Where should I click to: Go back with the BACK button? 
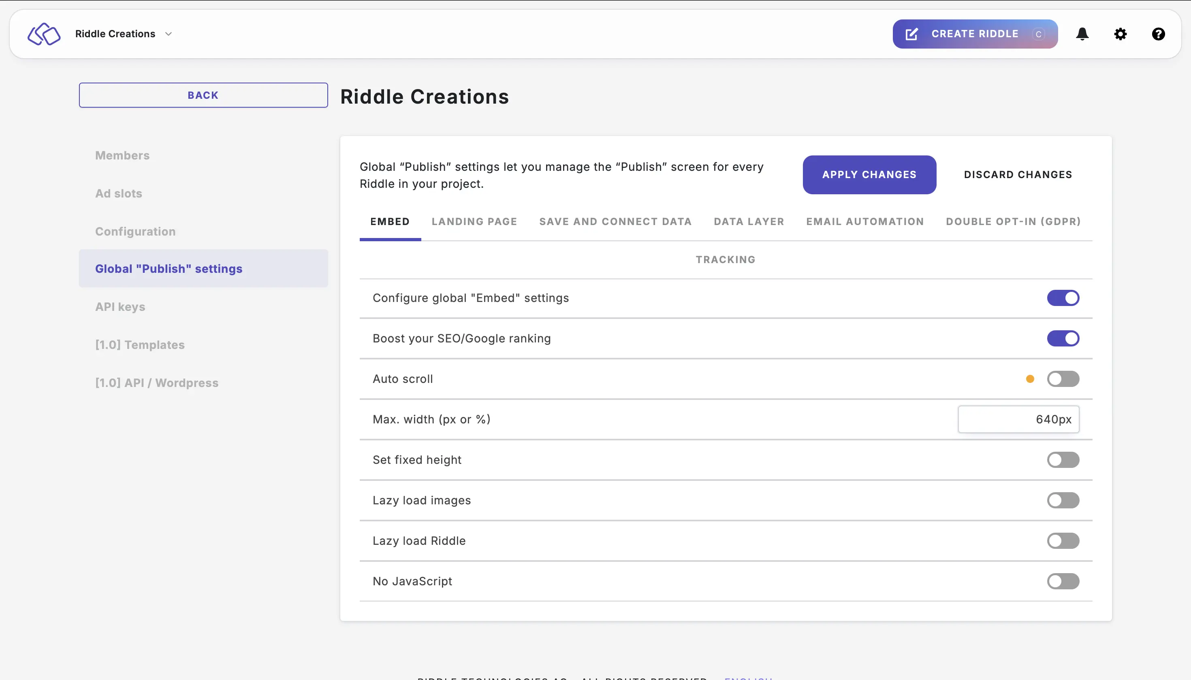click(203, 95)
